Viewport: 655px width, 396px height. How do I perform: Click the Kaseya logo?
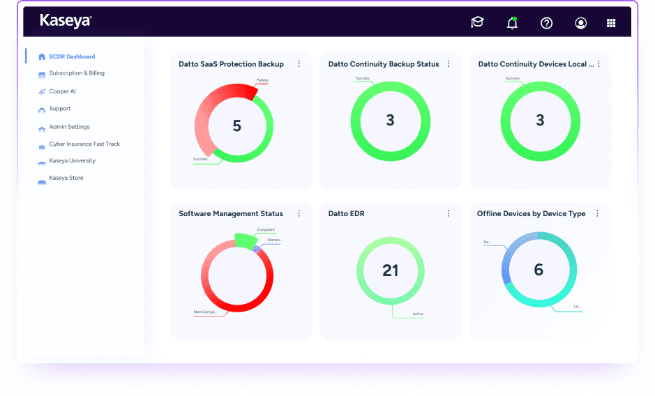(66, 21)
